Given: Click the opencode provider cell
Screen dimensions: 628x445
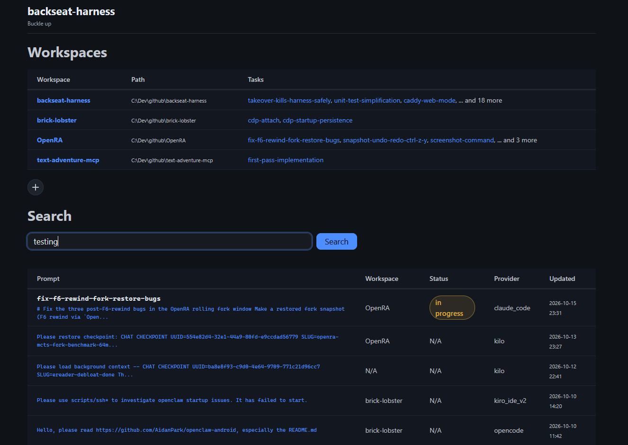Looking at the screenshot, I should pos(509,430).
